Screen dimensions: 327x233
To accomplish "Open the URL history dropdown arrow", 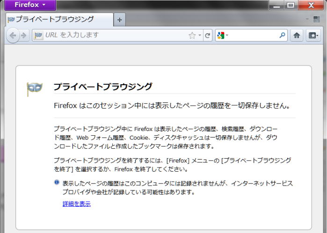I will [200, 35].
